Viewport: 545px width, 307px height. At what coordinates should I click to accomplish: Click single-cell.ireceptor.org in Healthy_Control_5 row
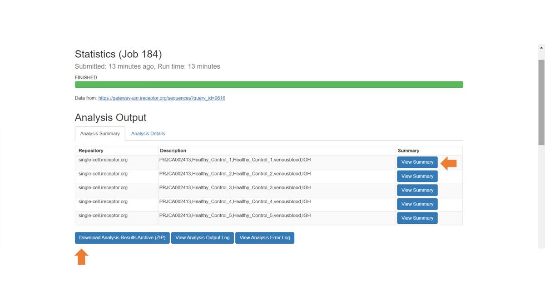pos(103,216)
